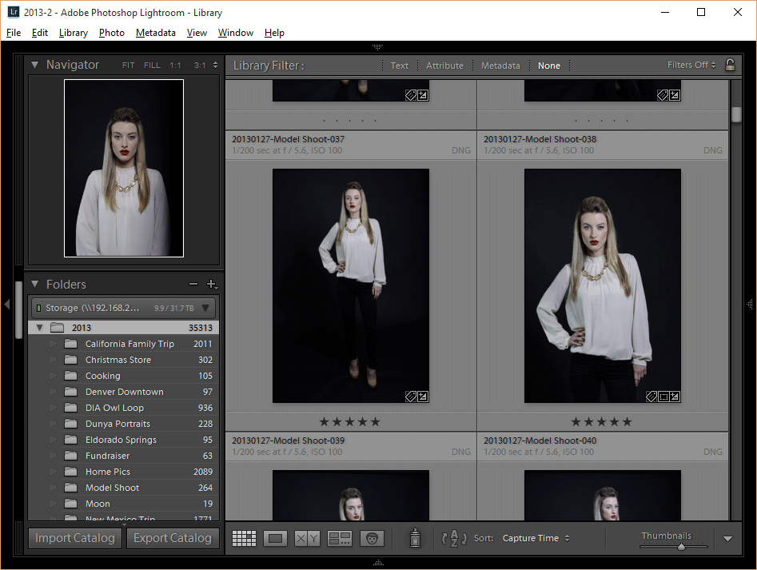The height and width of the screenshot is (570, 757).
Task: Select thumbnail 20130127-Model Shoot-037
Action: click(351, 285)
